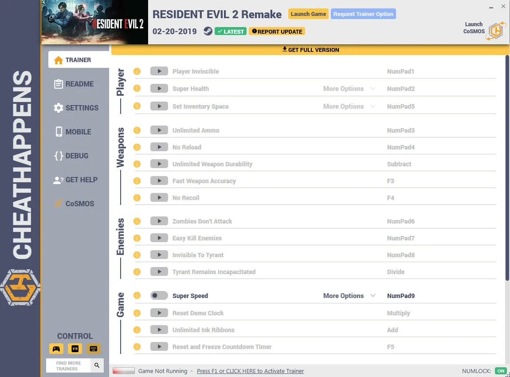Click the Resident Evil 2 cover thumbnail

[94, 22]
